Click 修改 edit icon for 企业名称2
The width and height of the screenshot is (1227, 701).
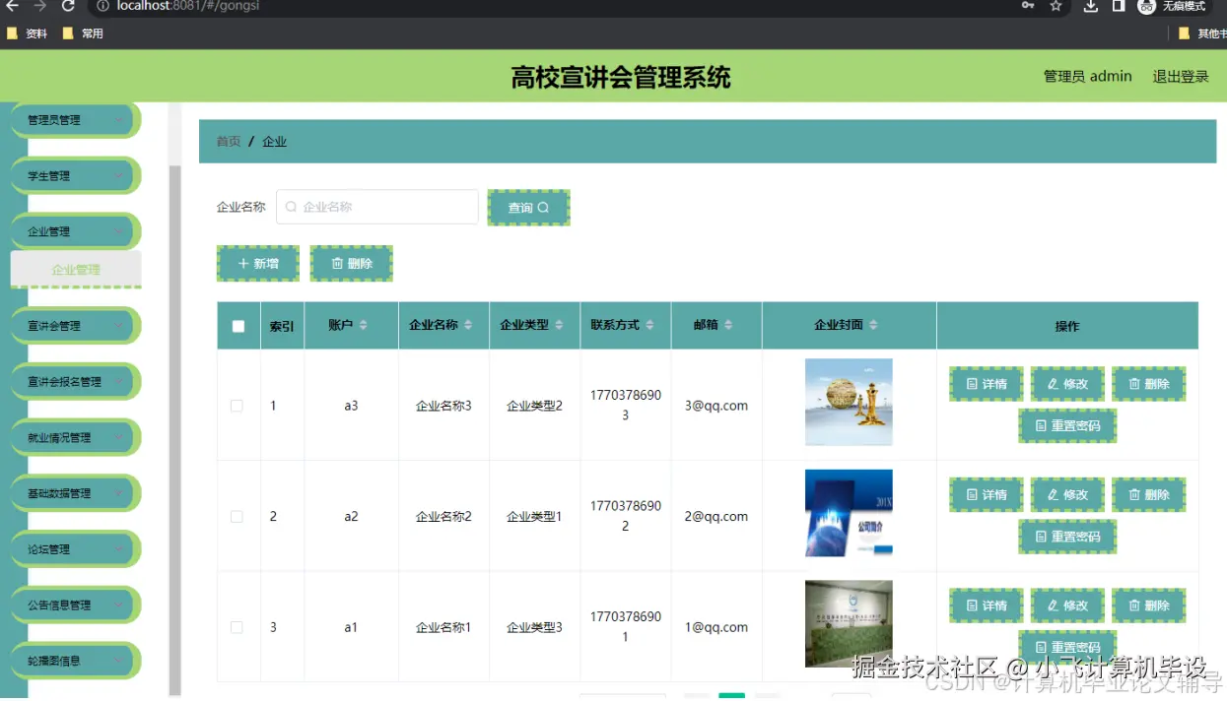(1067, 494)
